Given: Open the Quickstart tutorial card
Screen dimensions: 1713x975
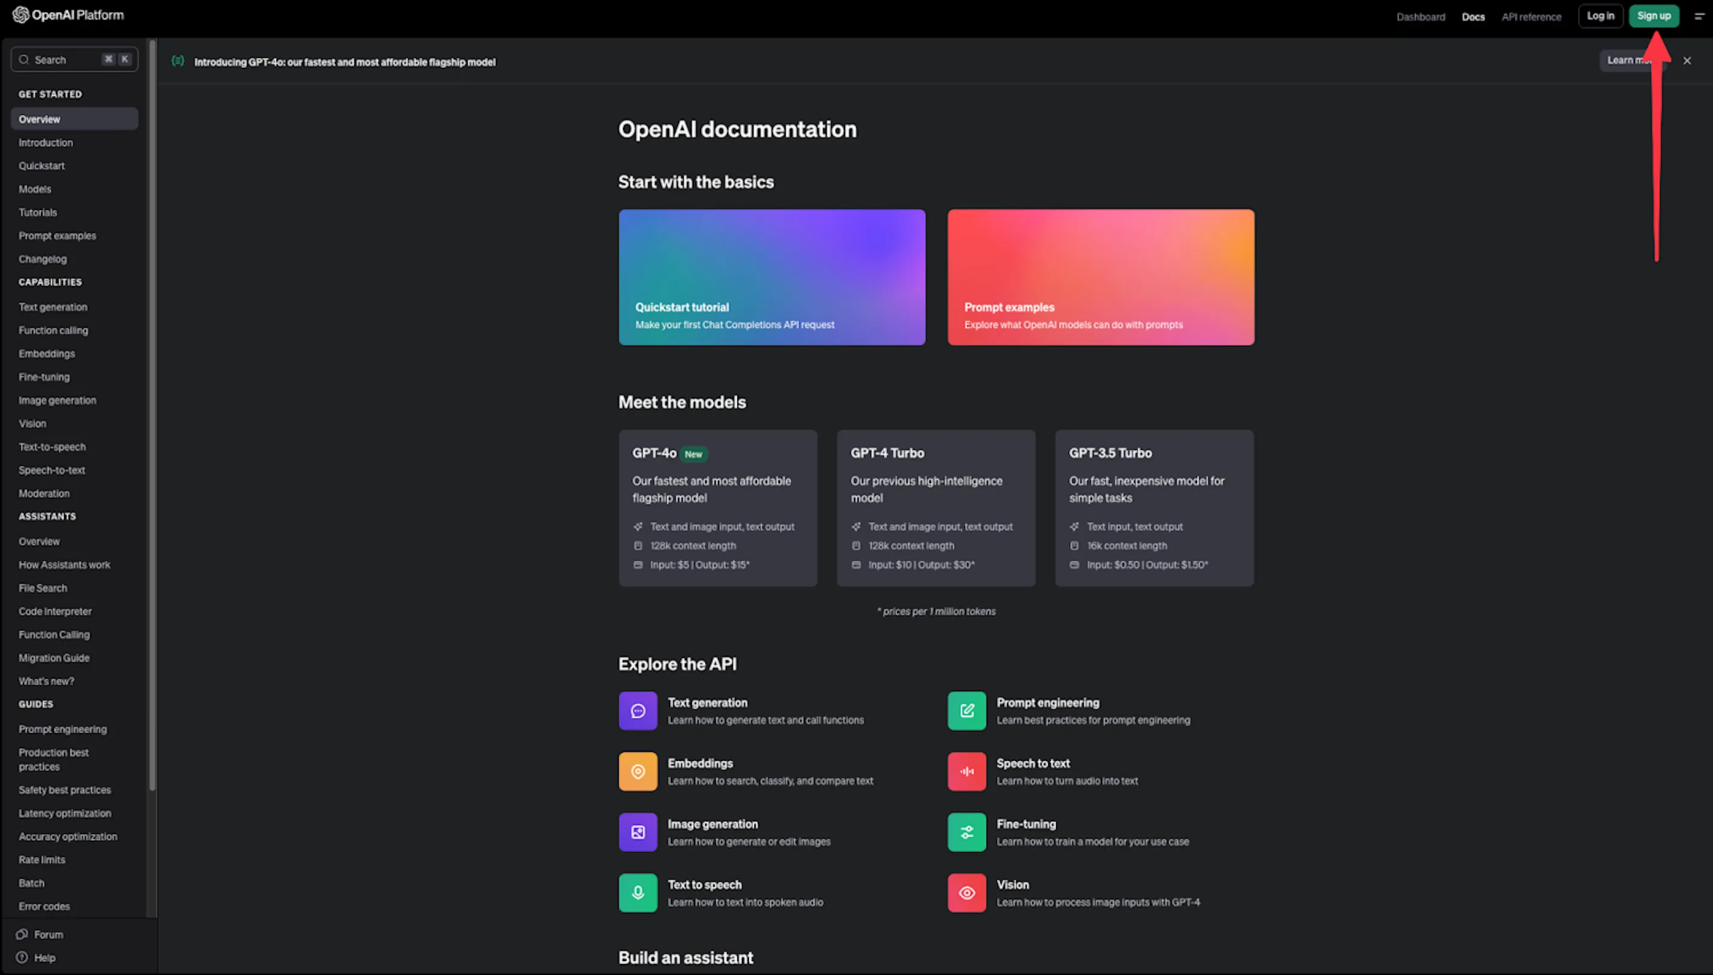Looking at the screenshot, I should click(x=771, y=277).
